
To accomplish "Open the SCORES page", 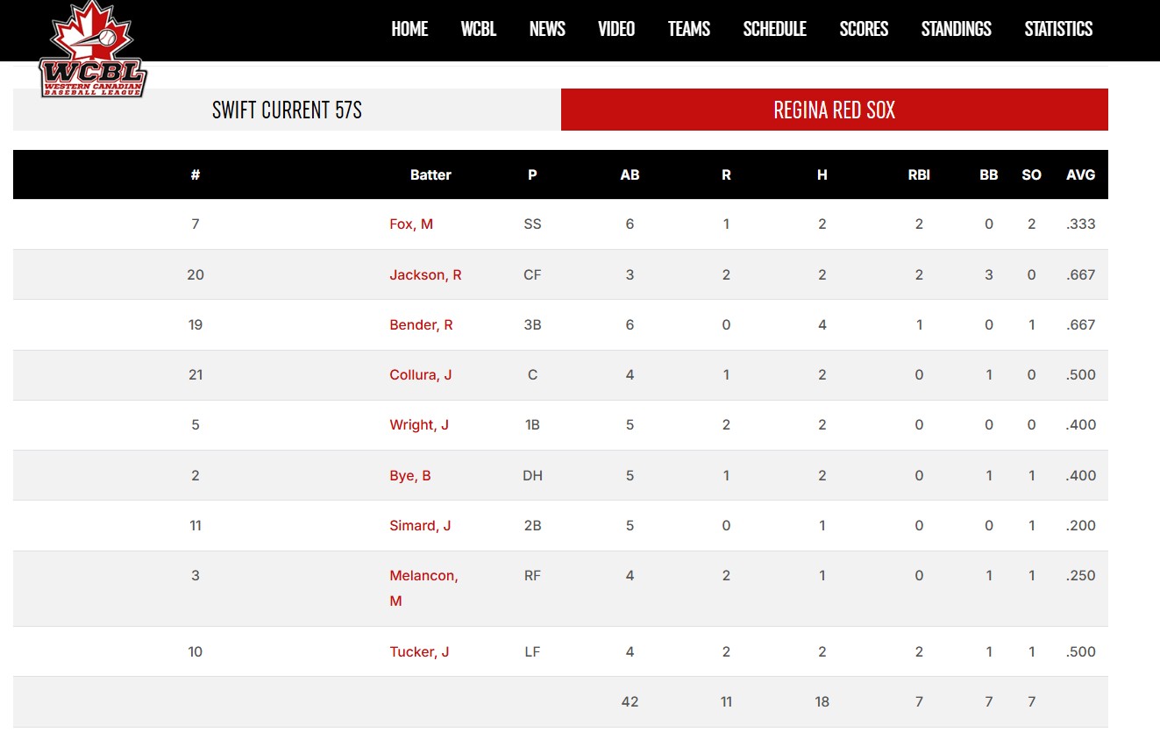I will (x=864, y=29).
